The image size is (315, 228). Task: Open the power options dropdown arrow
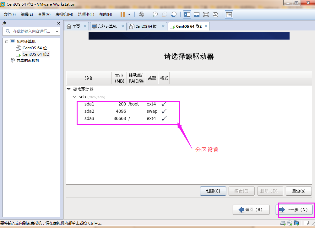point(129,14)
